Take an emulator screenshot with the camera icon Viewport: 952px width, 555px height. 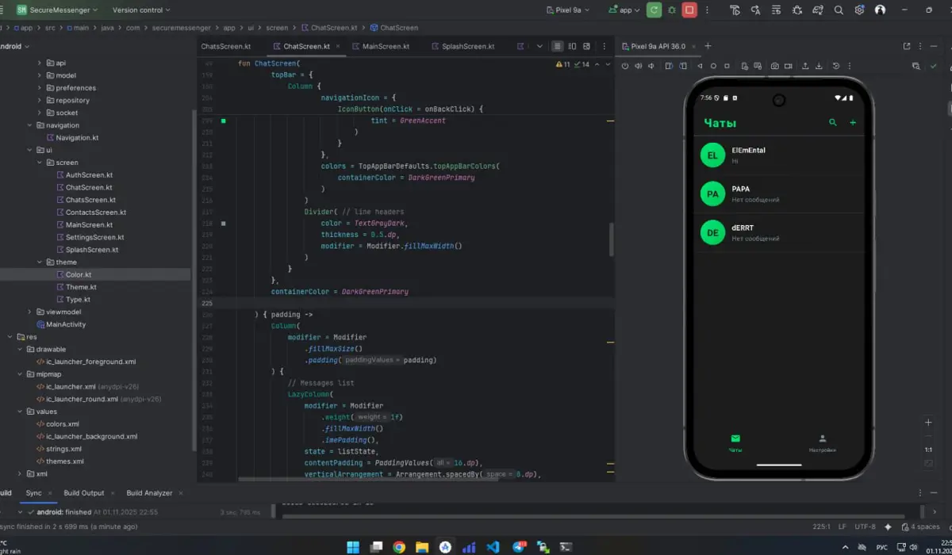[775, 66]
